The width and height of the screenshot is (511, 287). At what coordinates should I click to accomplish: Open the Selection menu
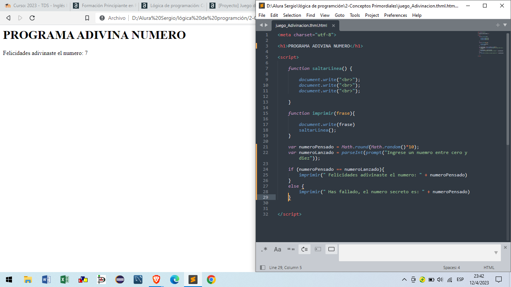click(292, 15)
